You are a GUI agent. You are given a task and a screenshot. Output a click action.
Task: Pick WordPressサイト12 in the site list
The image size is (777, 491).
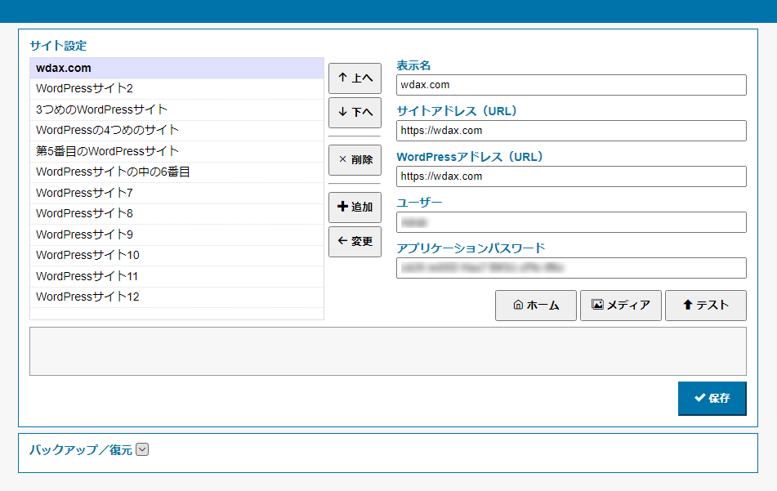click(x=176, y=297)
